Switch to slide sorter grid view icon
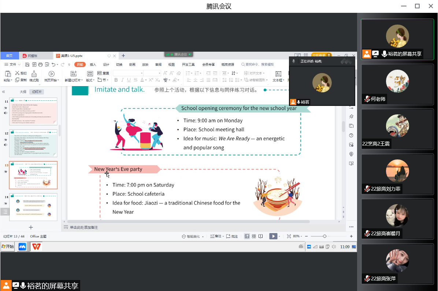The height and width of the screenshot is (291, 438). [254, 236]
